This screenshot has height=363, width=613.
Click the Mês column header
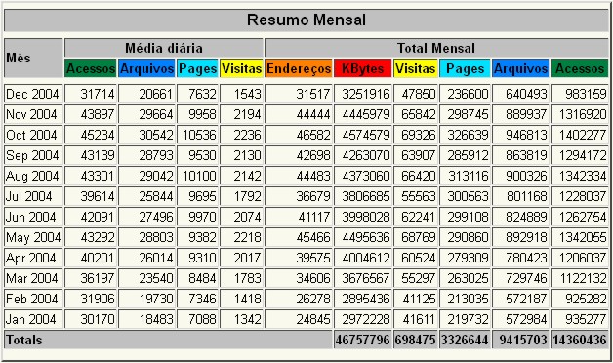pos(18,58)
